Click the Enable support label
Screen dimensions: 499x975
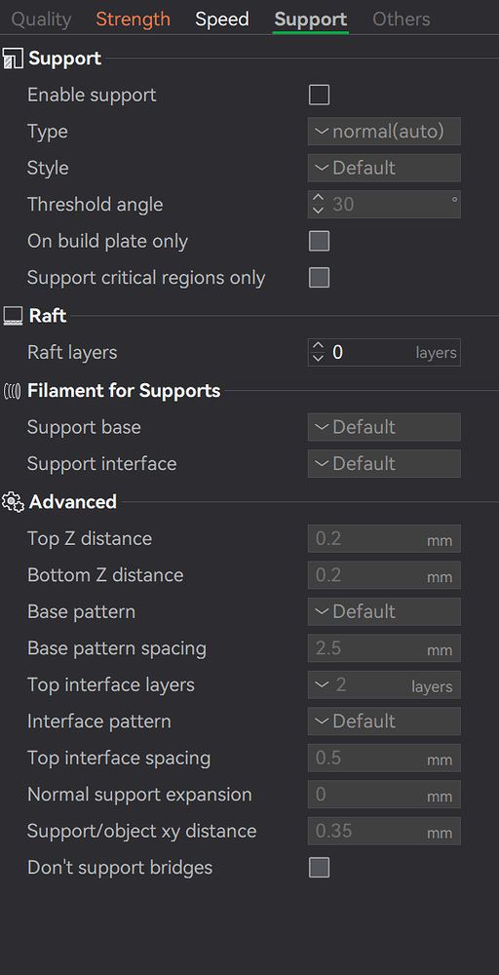pyautogui.click(x=92, y=96)
